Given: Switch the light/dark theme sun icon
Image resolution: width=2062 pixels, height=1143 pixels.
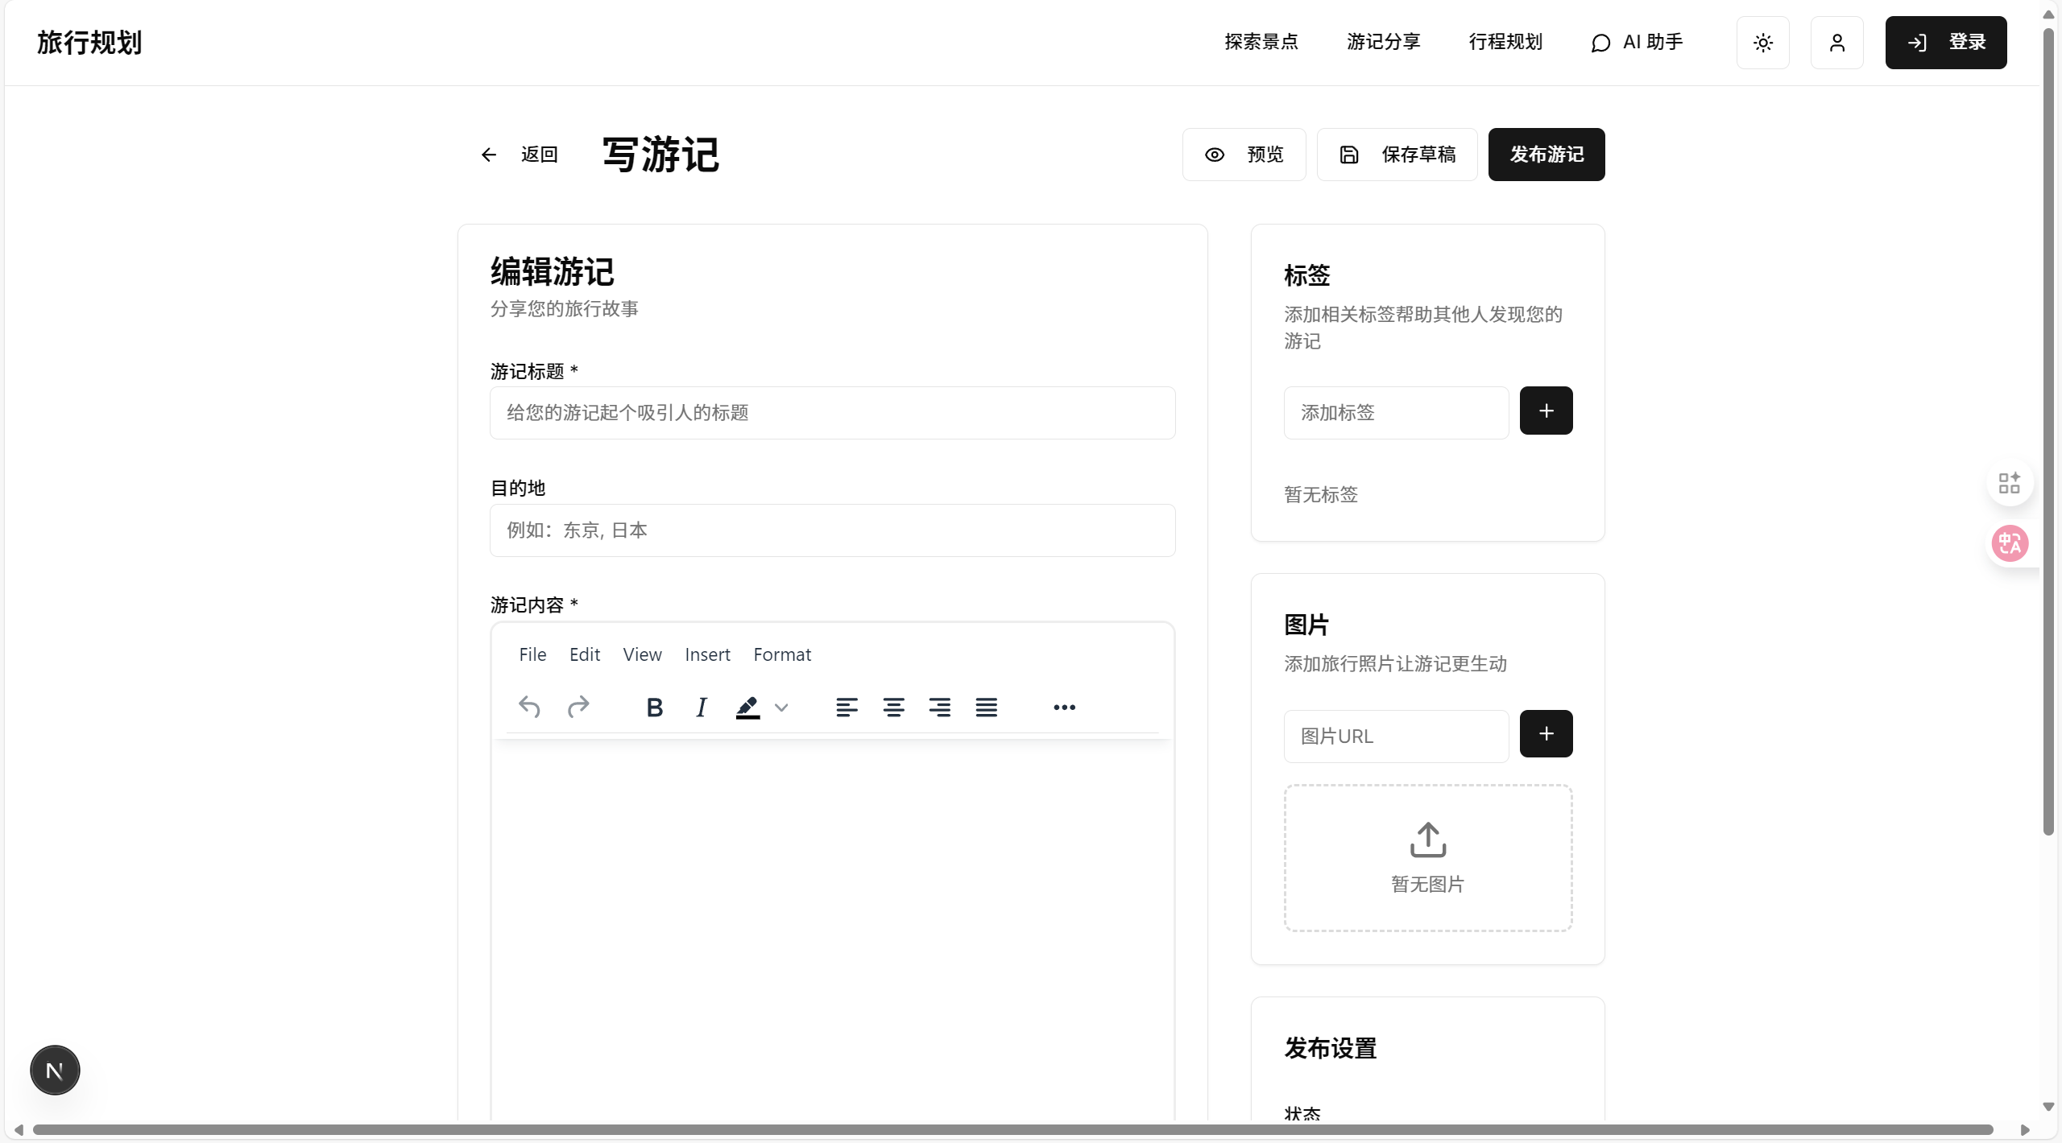Looking at the screenshot, I should coord(1763,43).
